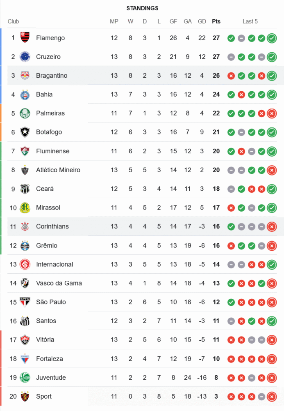Click Flamengo's first Last 5 win icon

pyautogui.click(x=231, y=38)
